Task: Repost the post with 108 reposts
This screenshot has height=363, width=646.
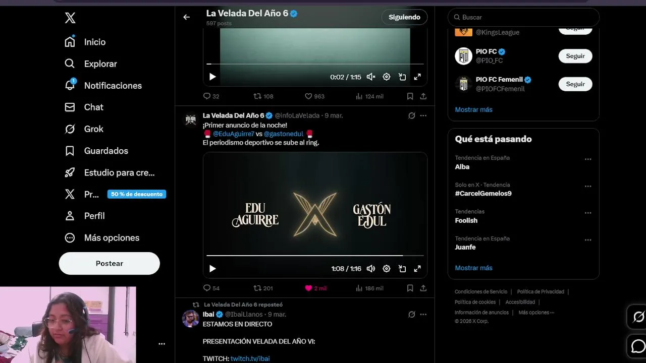Action: [x=263, y=96]
